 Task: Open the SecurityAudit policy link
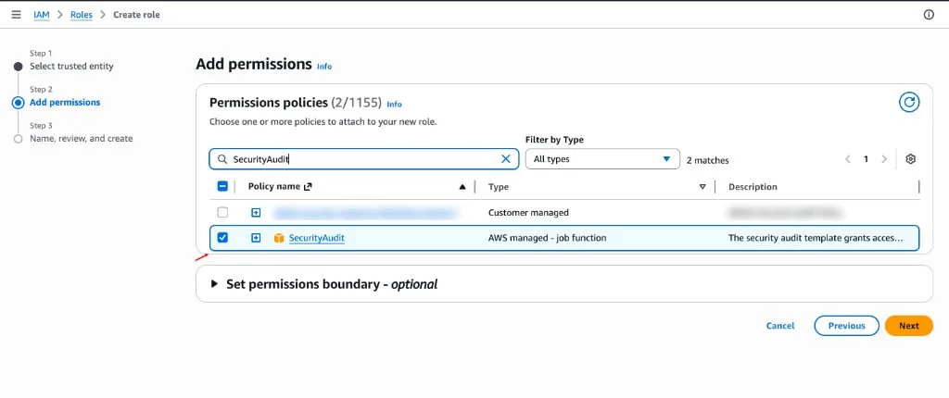coord(317,238)
